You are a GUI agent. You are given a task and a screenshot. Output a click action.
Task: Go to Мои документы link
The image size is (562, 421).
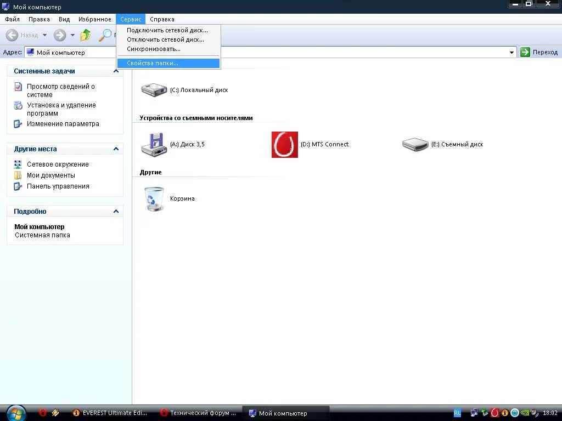[x=51, y=175]
